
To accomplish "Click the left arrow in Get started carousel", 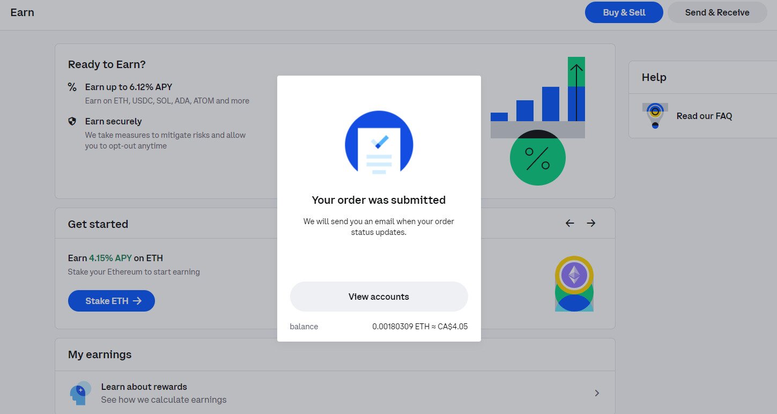I will pyautogui.click(x=569, y=223).
